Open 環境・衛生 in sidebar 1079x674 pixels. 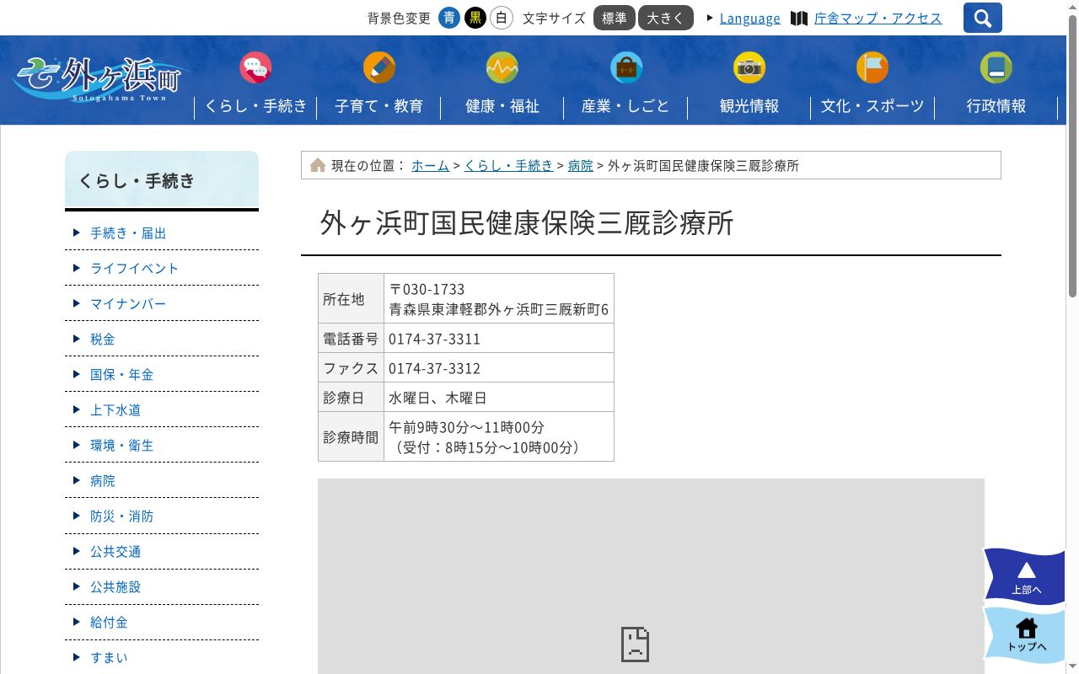click(x=122, y=446)
